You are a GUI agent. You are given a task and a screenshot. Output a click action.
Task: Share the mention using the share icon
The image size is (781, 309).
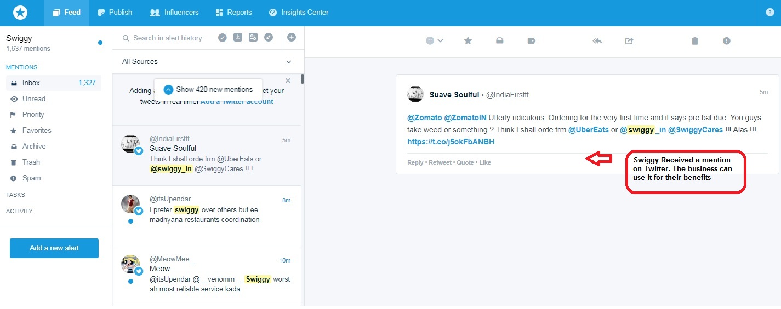click(x=629, y=40)
